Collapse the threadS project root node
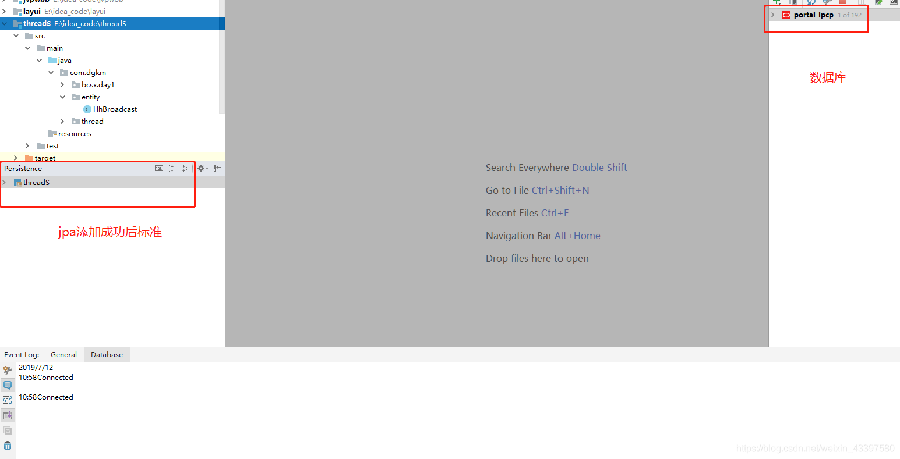 [x=5, y=24]
